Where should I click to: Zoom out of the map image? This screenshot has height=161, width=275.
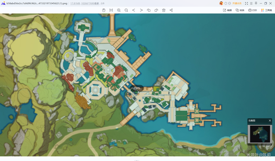coord(126,10)
